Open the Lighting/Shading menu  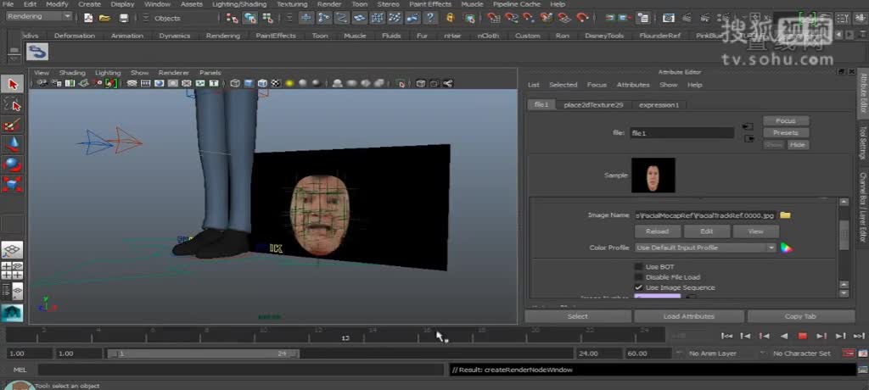pyautogui.click(x=238, y=4)
